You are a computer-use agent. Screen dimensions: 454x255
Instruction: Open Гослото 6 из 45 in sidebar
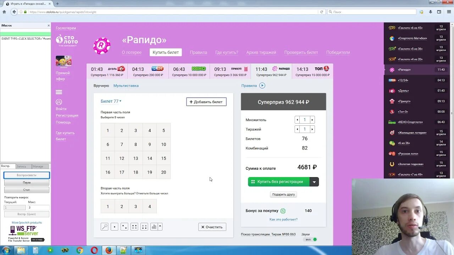pyautogui.click(x=410, y=28)
